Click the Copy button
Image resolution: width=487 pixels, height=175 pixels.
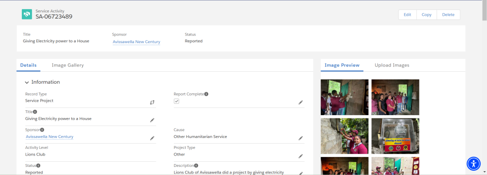pos(427,15)
